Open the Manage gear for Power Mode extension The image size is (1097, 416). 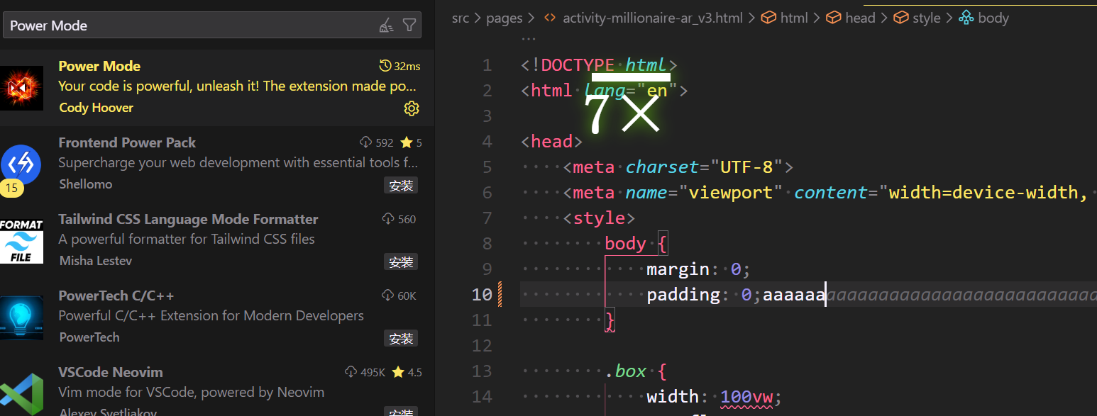coord(412,108)
